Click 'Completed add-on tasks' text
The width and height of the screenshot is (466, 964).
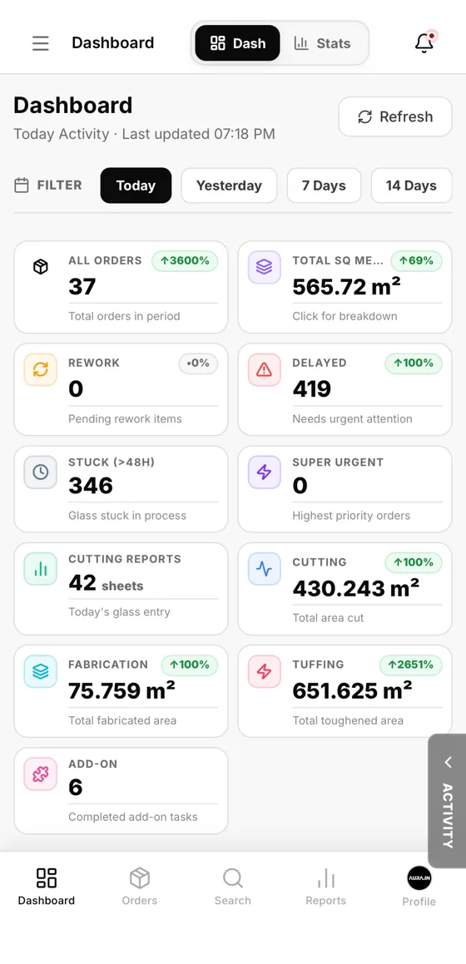133,817
